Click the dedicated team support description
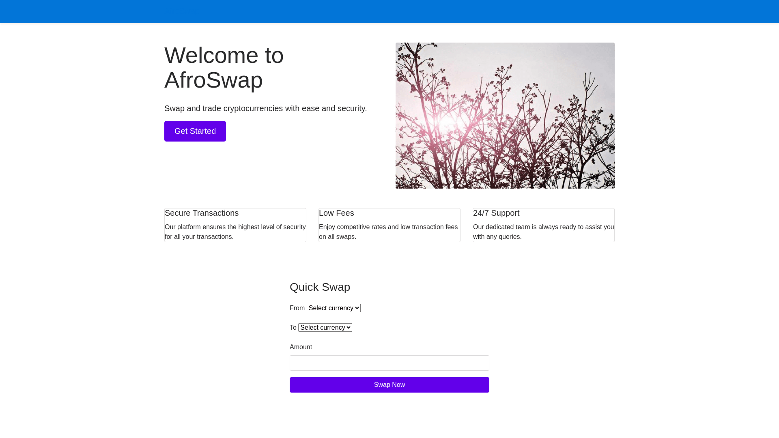 pos(543,232)
